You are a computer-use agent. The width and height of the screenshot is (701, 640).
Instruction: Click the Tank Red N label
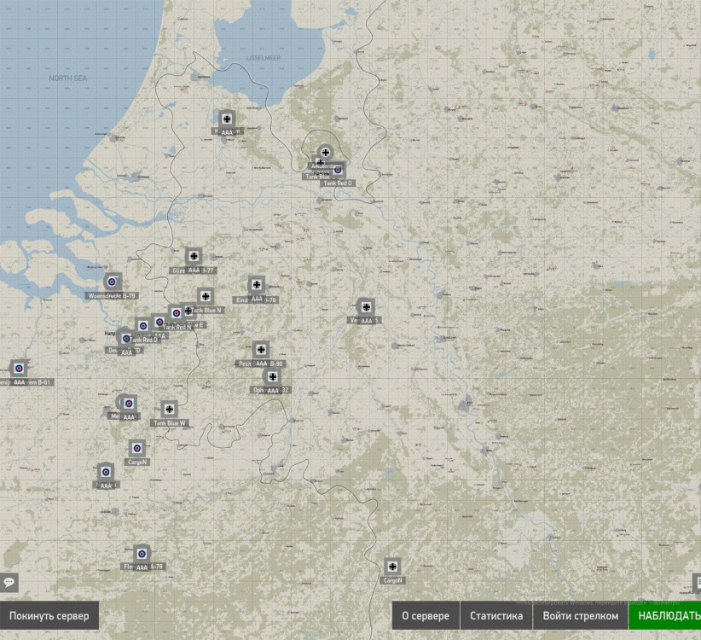coord(177,327)
